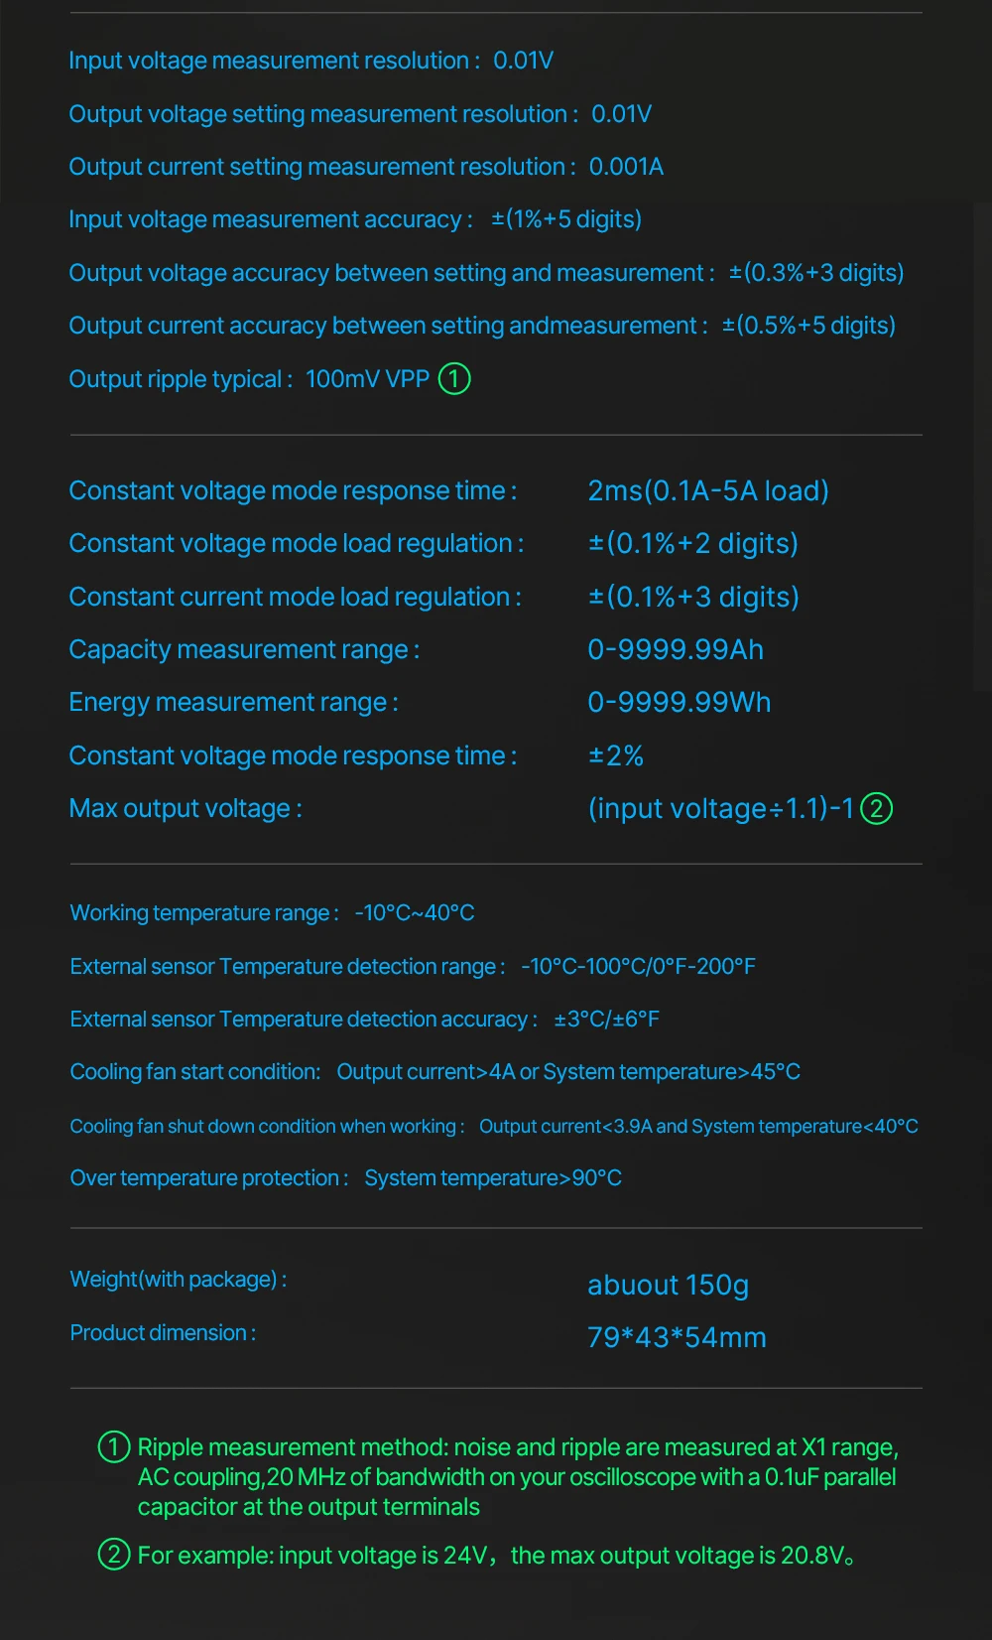Image resolution: width=992 pixels, height=1640 pixels.
Task: Click the 0-9999.99Ah capacity range value
Action: tap(676, 649)
